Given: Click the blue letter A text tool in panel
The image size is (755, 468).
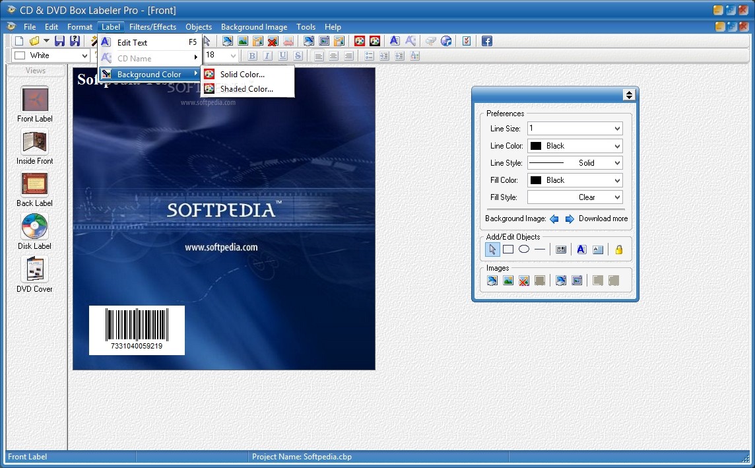Looking at the screenshot, I should tap(581, 250).
